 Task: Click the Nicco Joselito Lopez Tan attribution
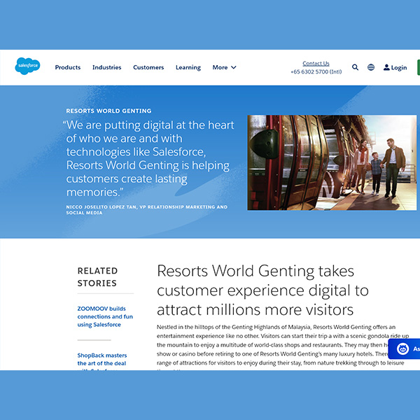coord(146,209)
